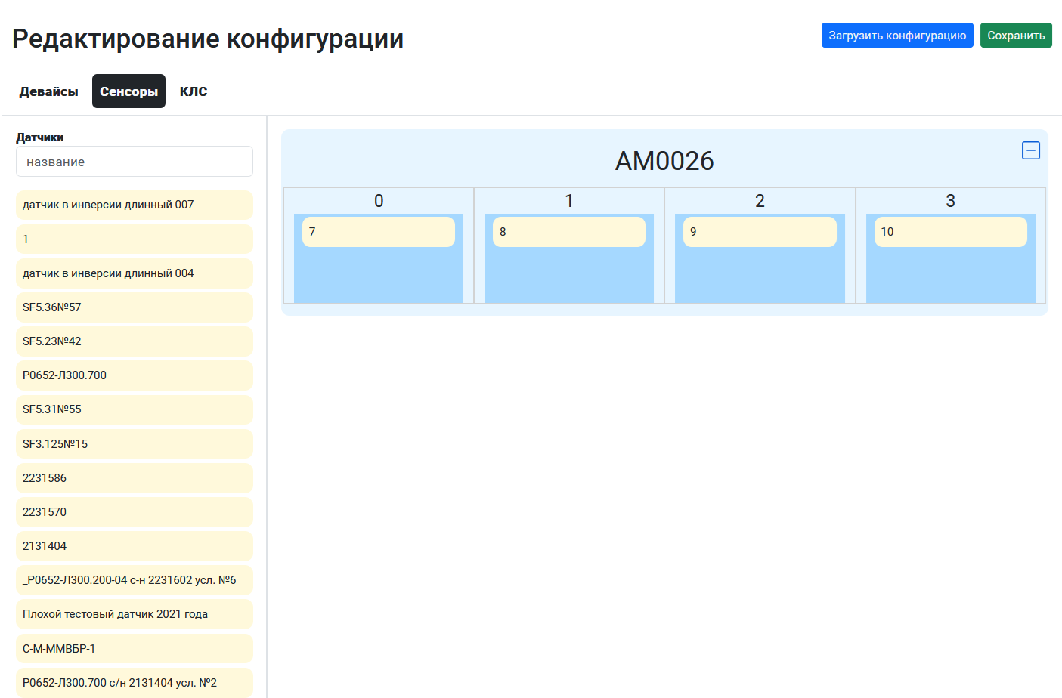1062x698 pixels.
Task: Select датчик в инверсии длинный 007
Action: 135,205
